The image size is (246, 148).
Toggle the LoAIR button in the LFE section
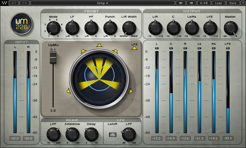click(x=112, y=135)
